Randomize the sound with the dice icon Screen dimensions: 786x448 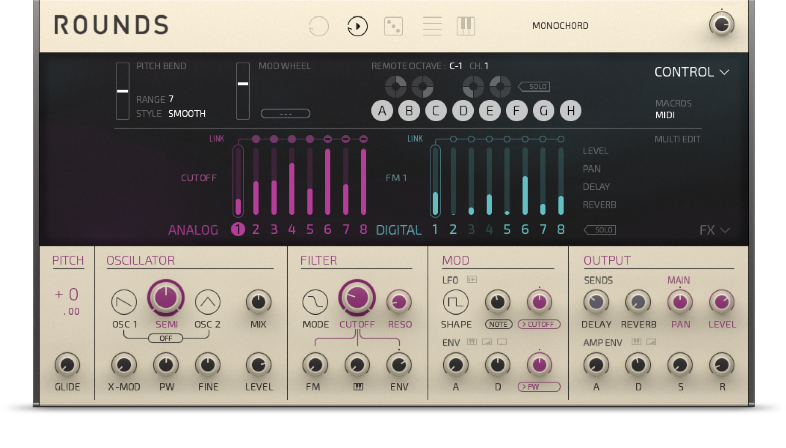[x=393, y=26]
